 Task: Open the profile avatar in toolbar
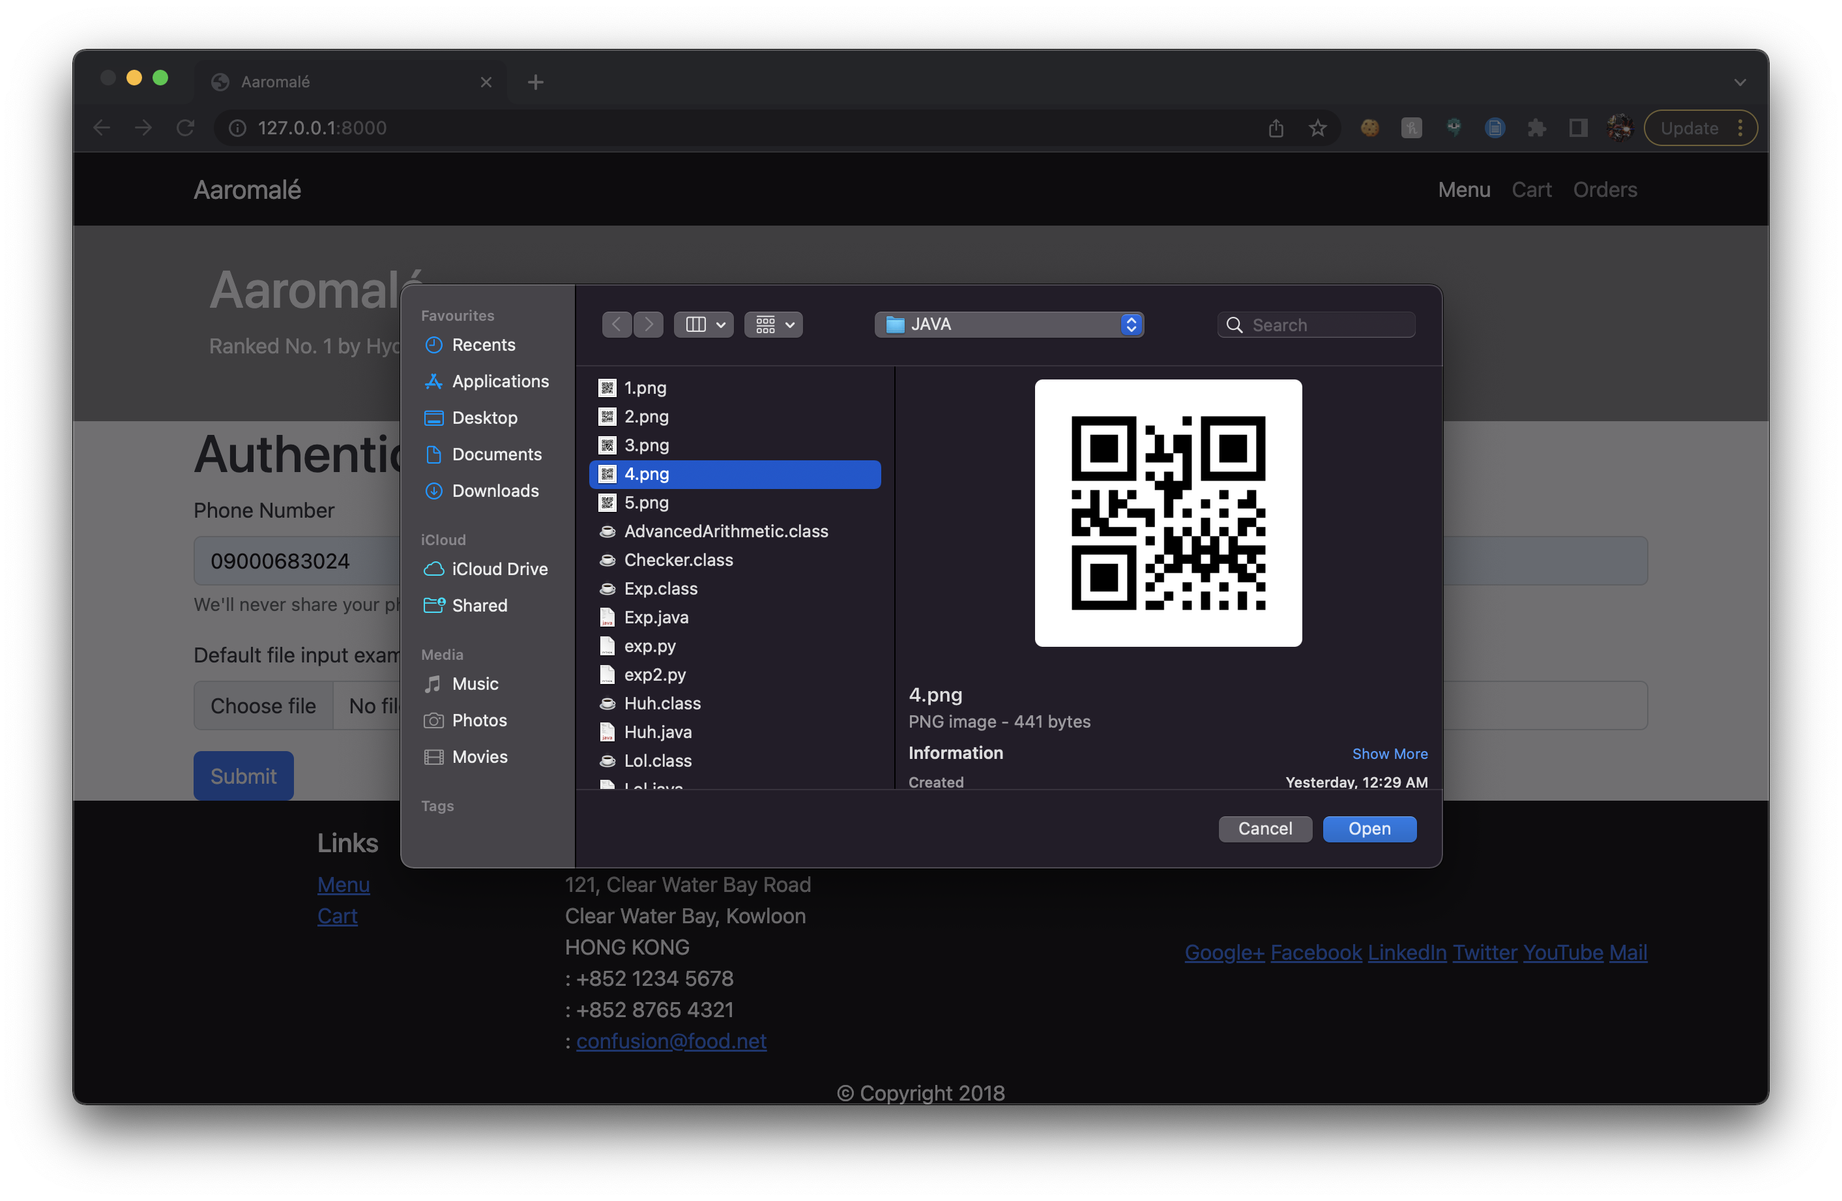pos(1619,128)
